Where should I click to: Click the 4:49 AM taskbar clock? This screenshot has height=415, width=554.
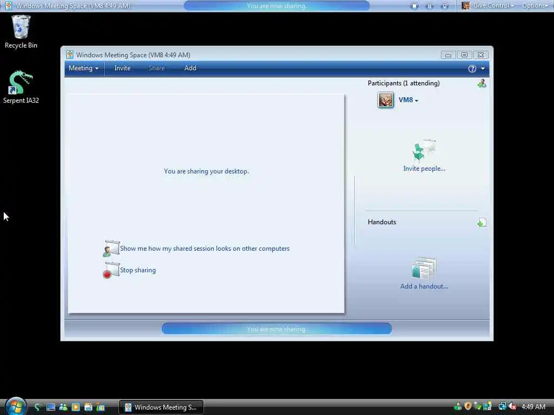(533, 406)
